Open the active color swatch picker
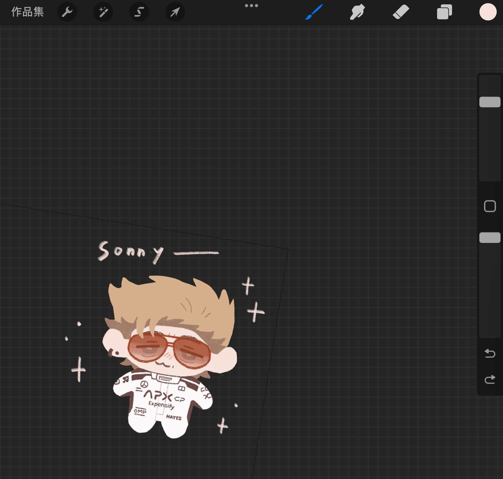The height and width of the screenshot is (479, 503). point(488,12)
